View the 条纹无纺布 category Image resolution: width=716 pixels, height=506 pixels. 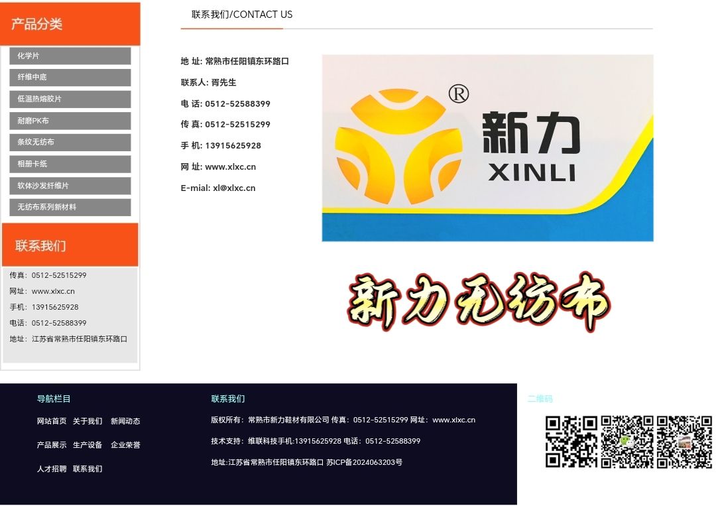[x=70, y=142]
